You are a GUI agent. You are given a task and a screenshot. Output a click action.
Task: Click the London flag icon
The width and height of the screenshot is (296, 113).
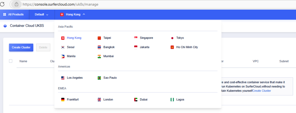(x=99, y=99)
